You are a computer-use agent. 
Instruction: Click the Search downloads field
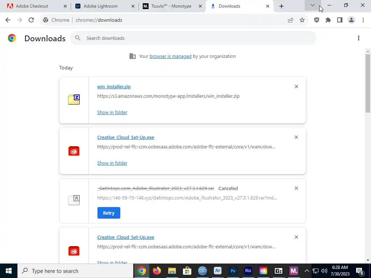point(193,38)
